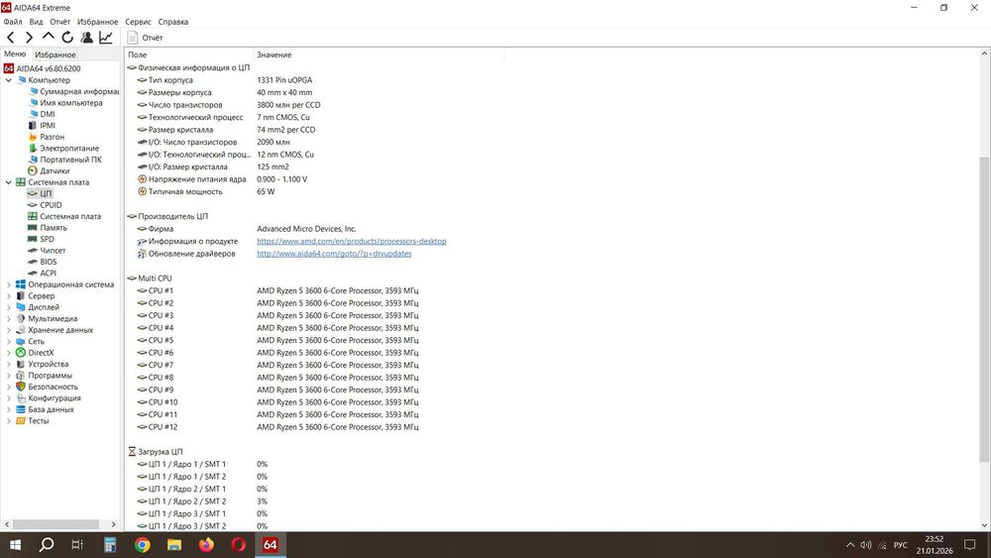Image resolution: width=991 pixels, height=558 pixels.
Task: Go forward with the toolbar right arrow
Action: coord(29,38)
